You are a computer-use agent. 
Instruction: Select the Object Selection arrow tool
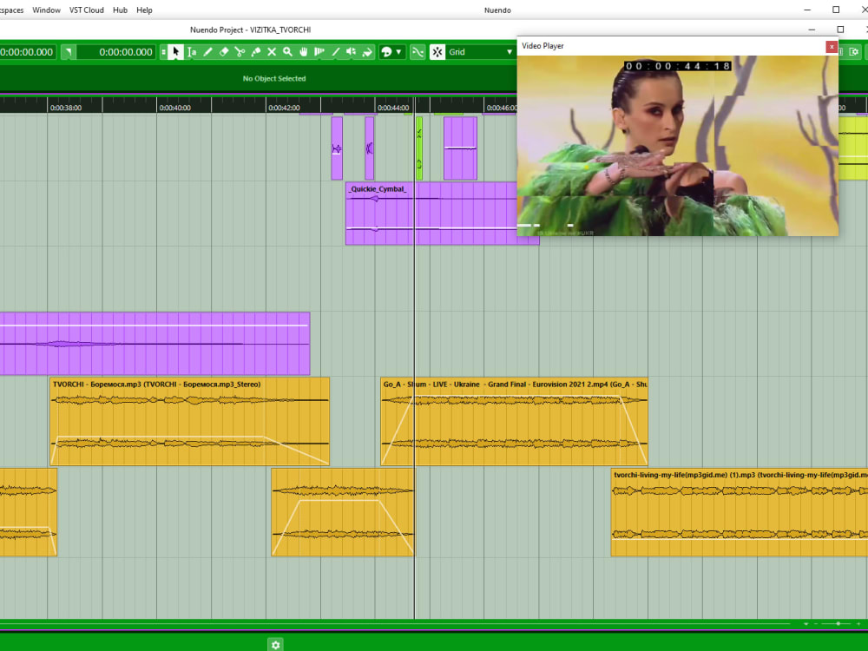175,52
